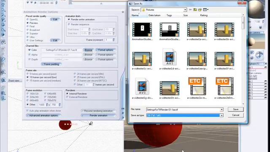Viewport: 270px width, 152px height.
Task: Toggle the Depth channel file checkbox
Action: pos(29,59)
